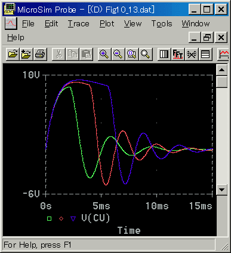Click the Zoom In magnifier icon
The height and width of the screenshot is (253, 231).
point(104,54)
